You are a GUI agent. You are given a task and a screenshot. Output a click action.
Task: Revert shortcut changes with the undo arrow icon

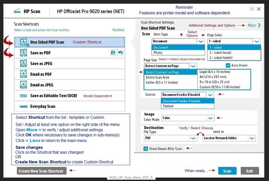pos(120,52)
